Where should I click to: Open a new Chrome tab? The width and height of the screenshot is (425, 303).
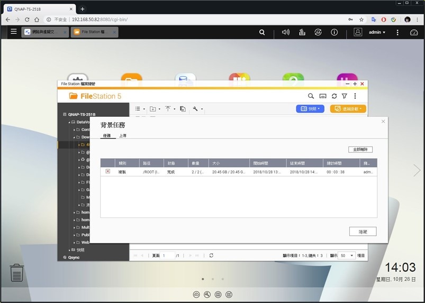tap(83, 9)
